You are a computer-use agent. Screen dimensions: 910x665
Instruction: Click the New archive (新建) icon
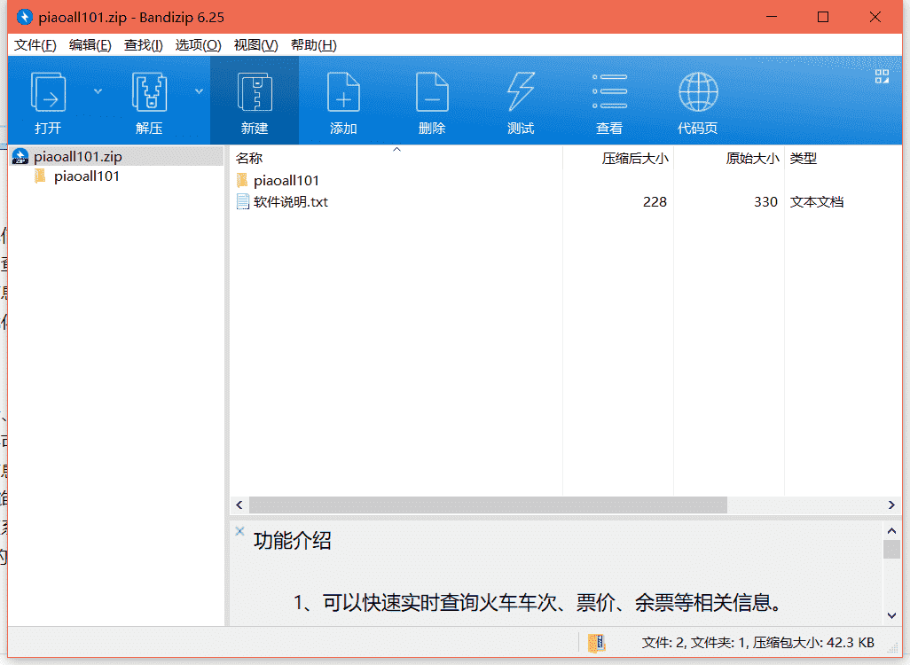pyautogui.click(x=255, y=91)
